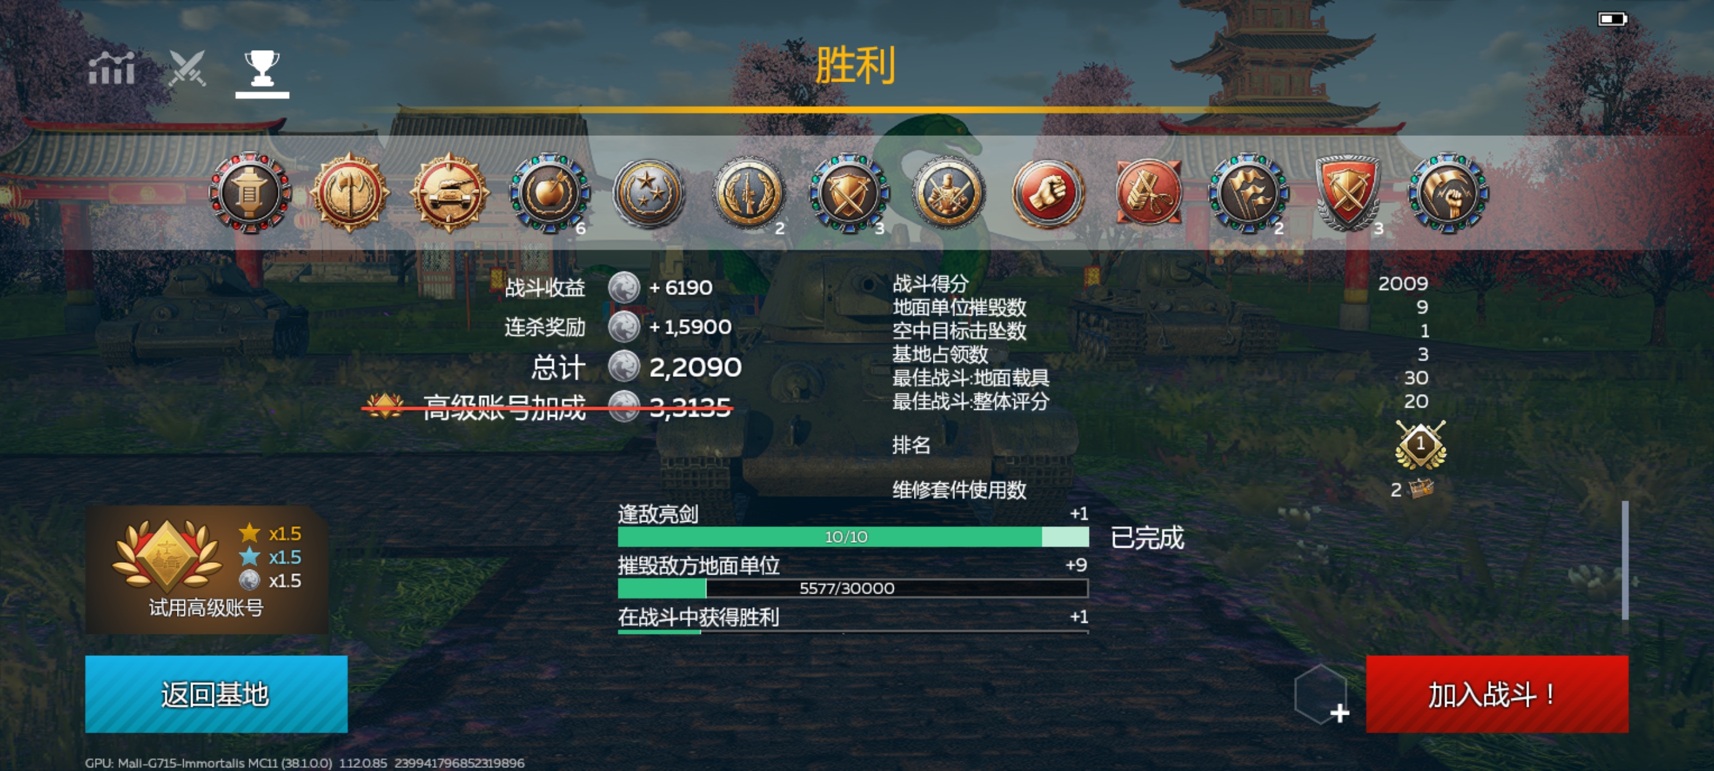Viewport: 1714px width, 771px height.
Task: Click the bomb medal with count 6
Action: [x=550, y=193]
